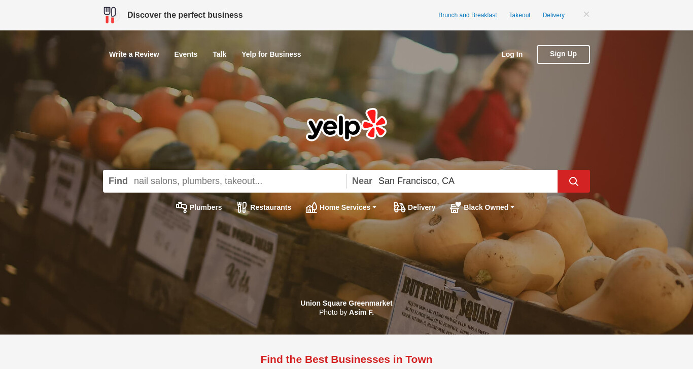Image resolution: width=693 pixels, height=369 pixels.
Task: Click the Sign Up button
Action: [x=563, y=54]
